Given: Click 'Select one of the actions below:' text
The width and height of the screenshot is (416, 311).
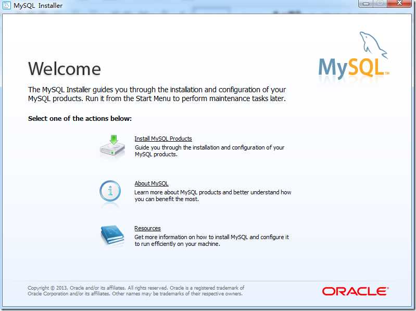Looking at the screenshot, I should [x=80, y=118].
